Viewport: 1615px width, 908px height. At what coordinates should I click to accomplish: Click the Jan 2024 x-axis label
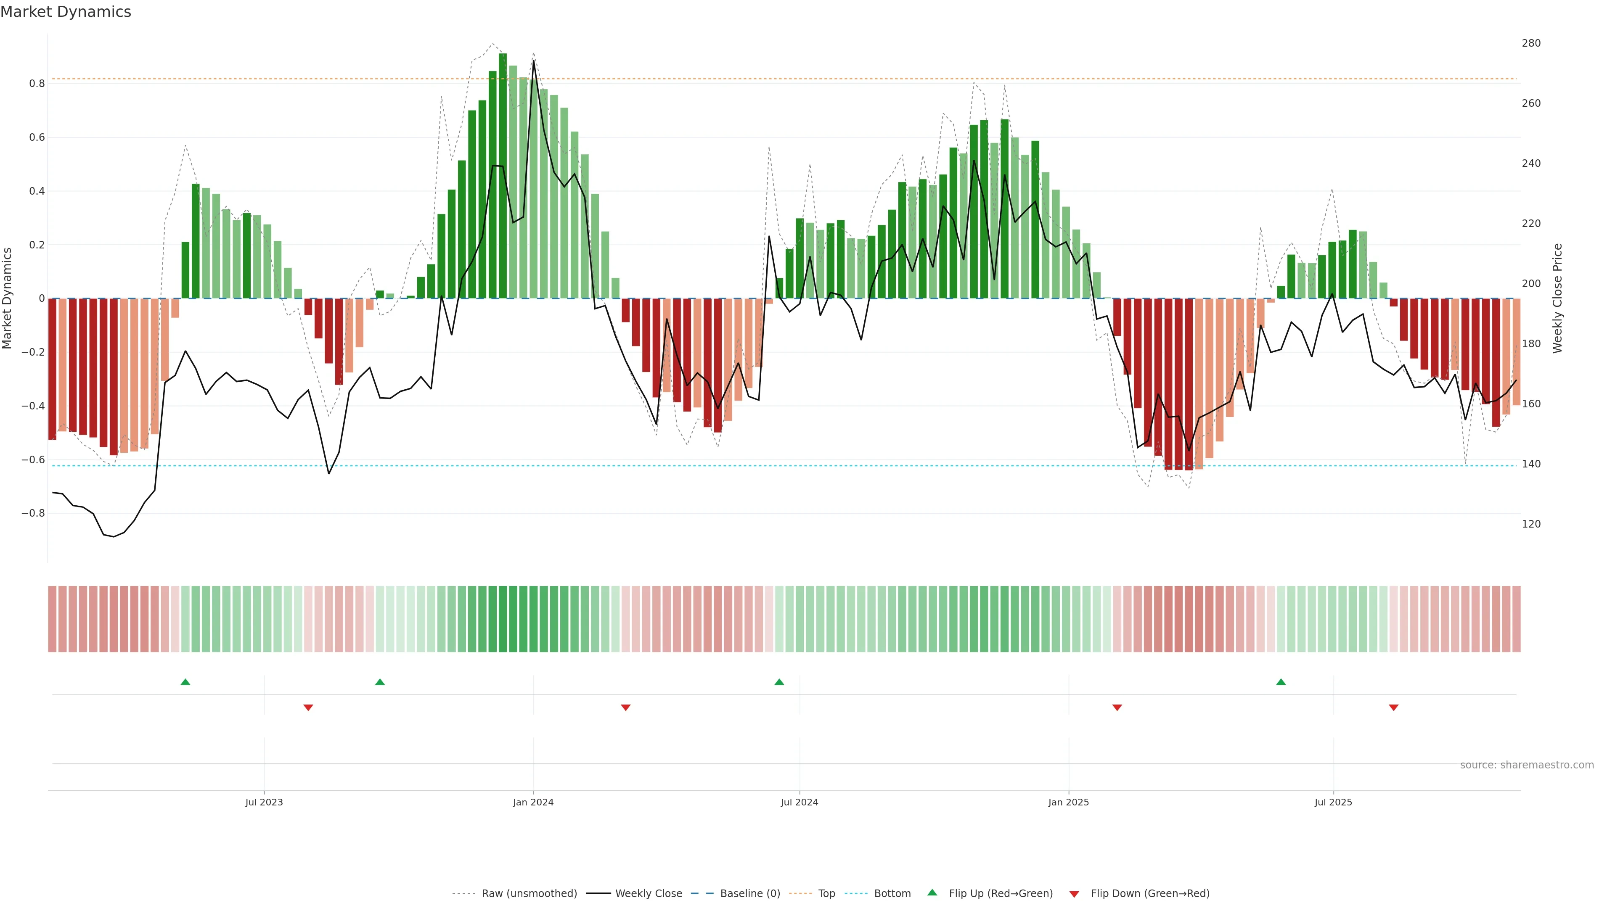(x=533, y=802)
